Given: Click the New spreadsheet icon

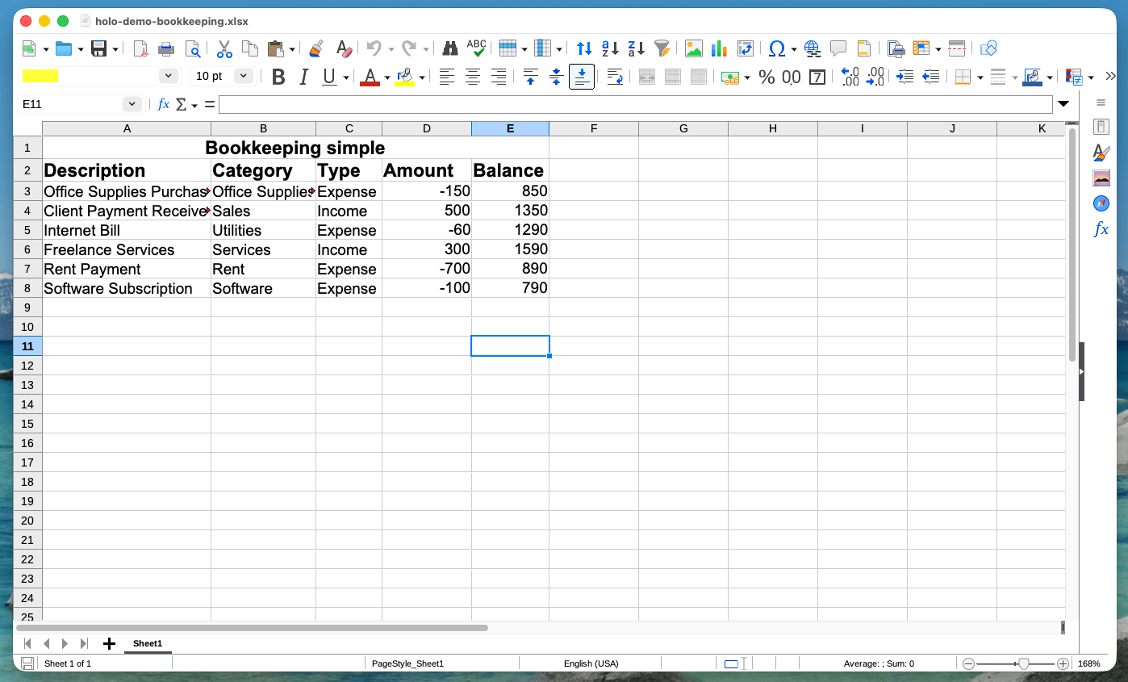Looking at the screenshot, I should click(29, 49).
